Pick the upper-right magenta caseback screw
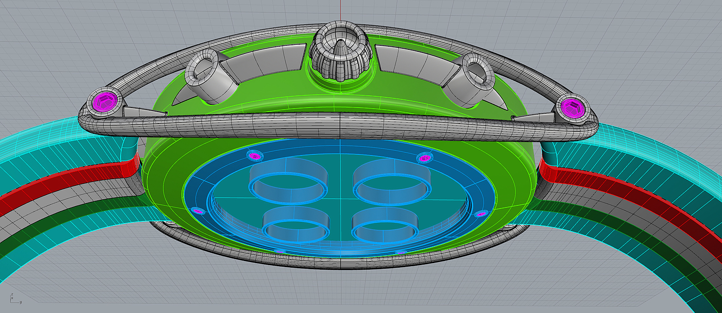Viewport: 722px width, 313px height. pos(424,158)
